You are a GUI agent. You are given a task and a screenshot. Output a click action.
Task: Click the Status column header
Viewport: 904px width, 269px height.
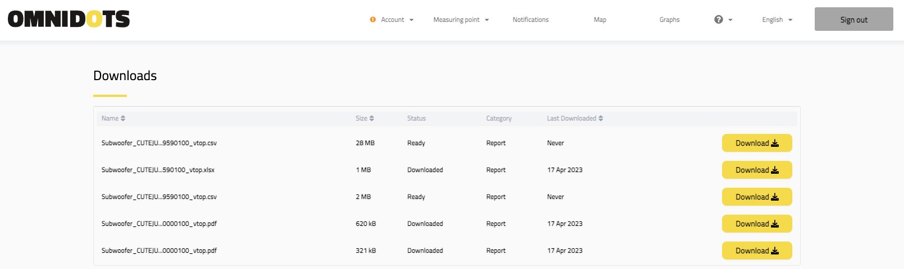417,118
